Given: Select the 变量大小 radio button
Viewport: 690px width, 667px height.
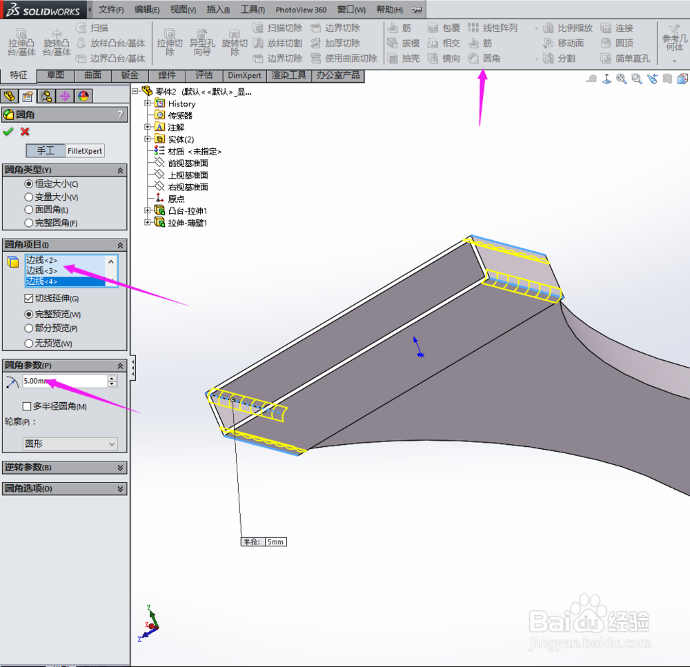Looking at the screenshot, I should [x=28, y=197].
